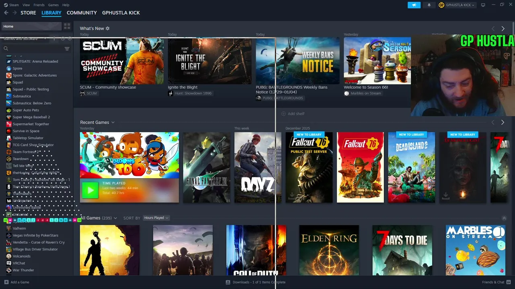Click the library search field
This screenshot has width=515, height=289.
coord(33,49)
